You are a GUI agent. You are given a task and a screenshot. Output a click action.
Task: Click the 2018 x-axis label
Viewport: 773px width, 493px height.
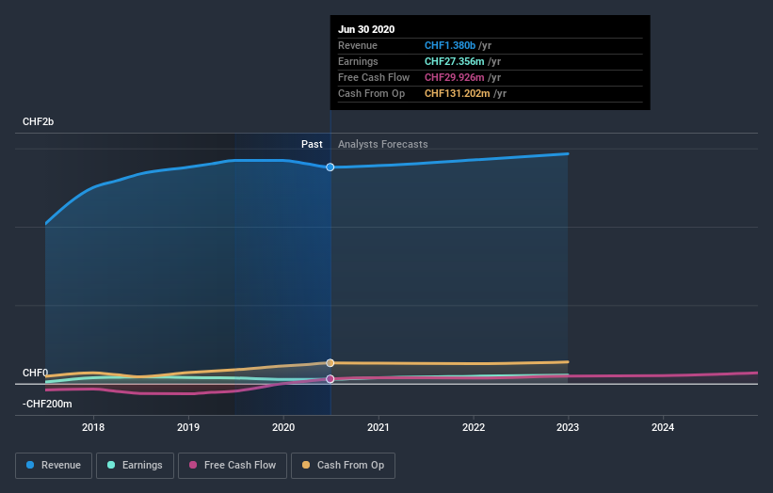coord(93,427)
